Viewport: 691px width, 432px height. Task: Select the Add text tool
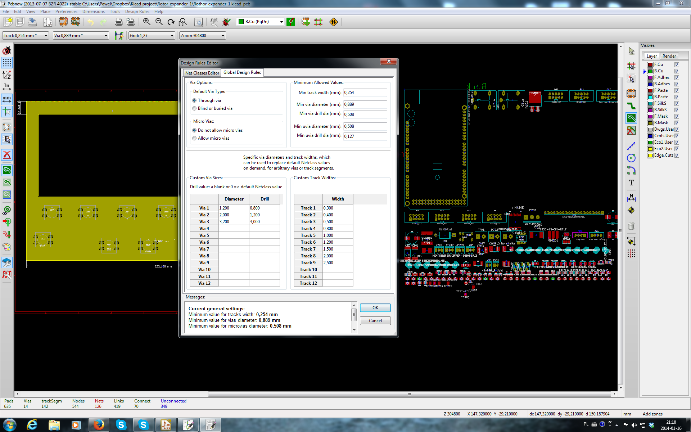[x=631, y=183]
